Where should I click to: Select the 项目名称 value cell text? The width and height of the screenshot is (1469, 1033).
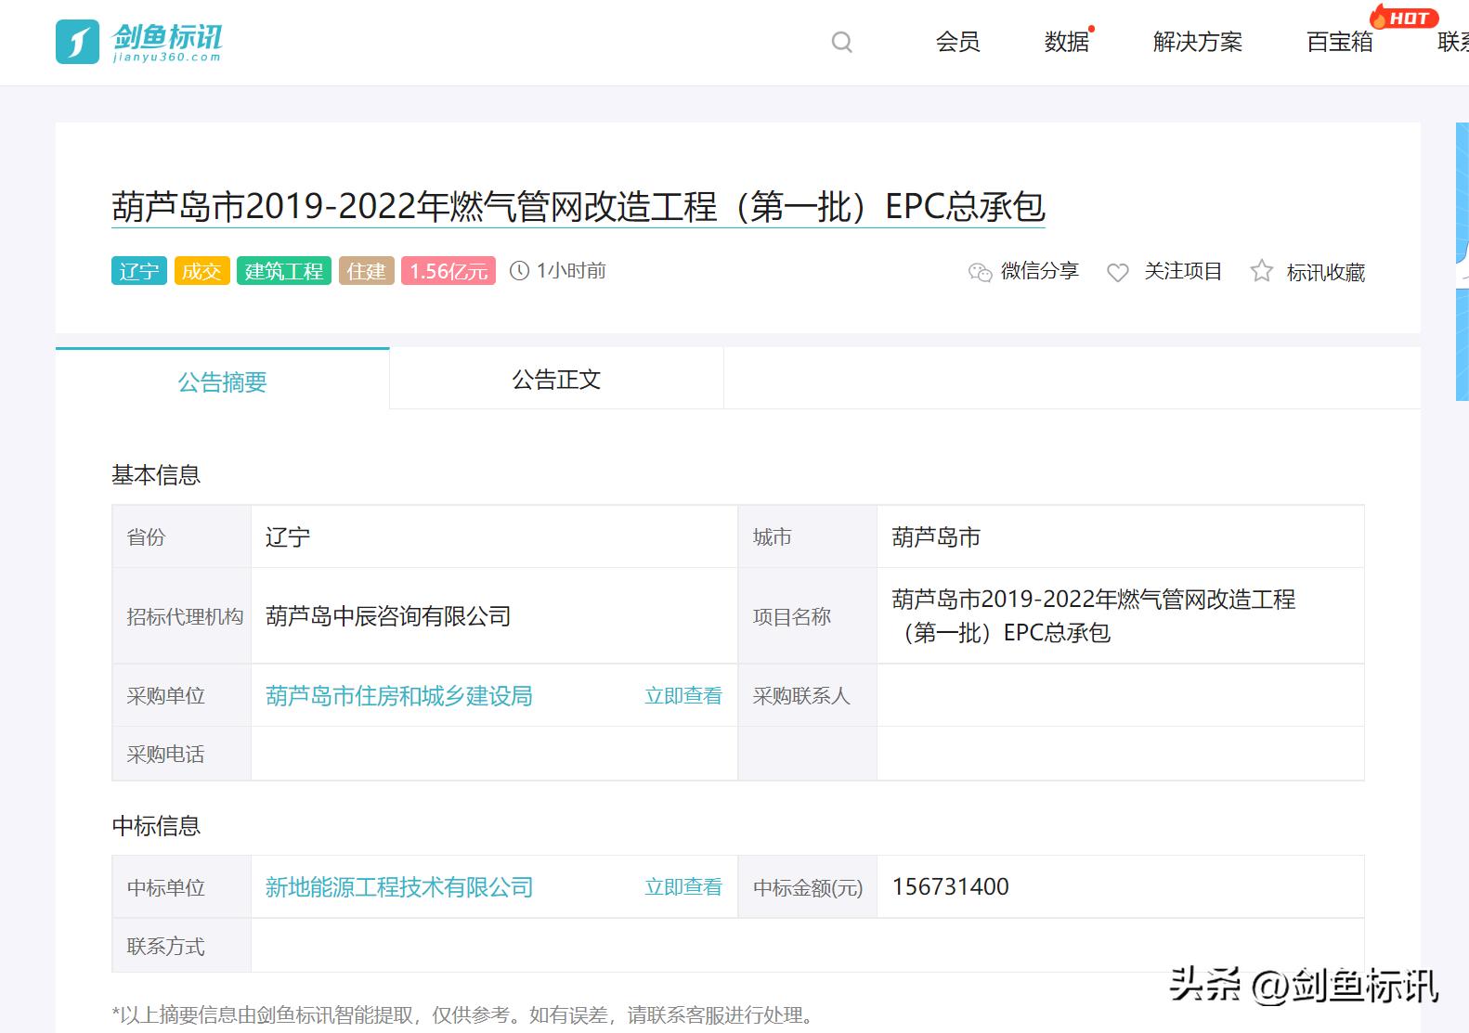click(x=1093, y=616)
